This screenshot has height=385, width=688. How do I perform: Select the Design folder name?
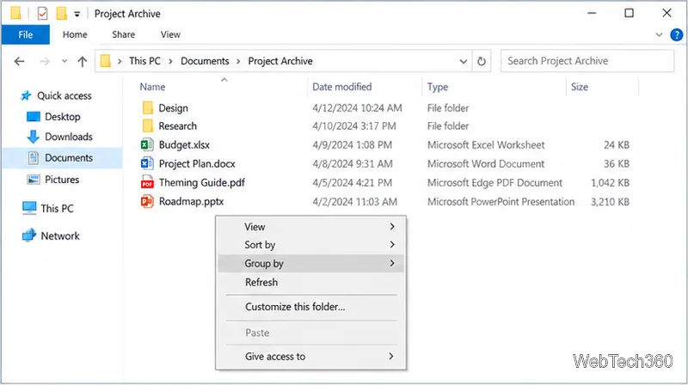click(x=174, y=108)
